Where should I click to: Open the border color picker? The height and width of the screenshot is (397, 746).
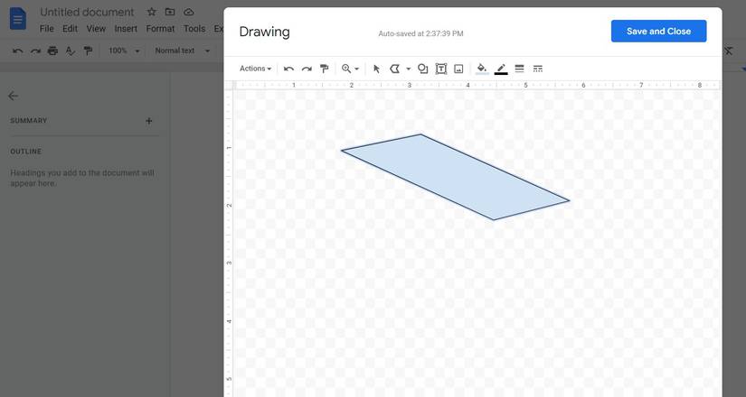pos(501,69)
